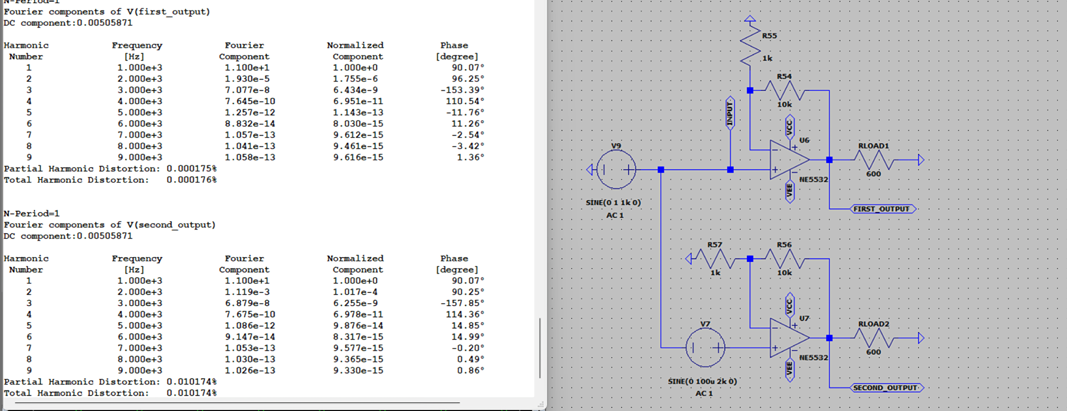Click 'Fourier components of V(second_output)' line

click(110, 225)
